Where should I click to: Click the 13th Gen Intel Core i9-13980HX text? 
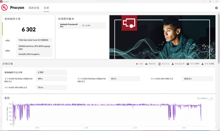pos(33,40)
